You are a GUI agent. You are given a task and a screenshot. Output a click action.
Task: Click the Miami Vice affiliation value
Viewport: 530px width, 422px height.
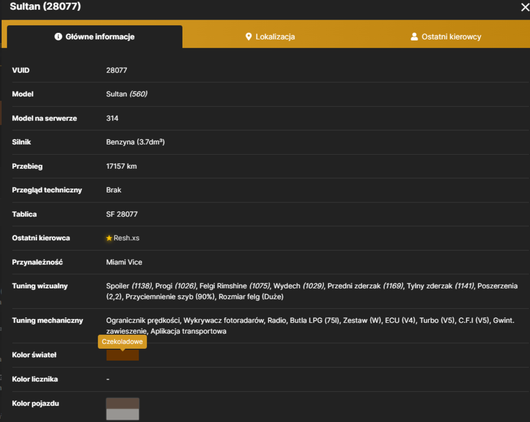point(124,262)
